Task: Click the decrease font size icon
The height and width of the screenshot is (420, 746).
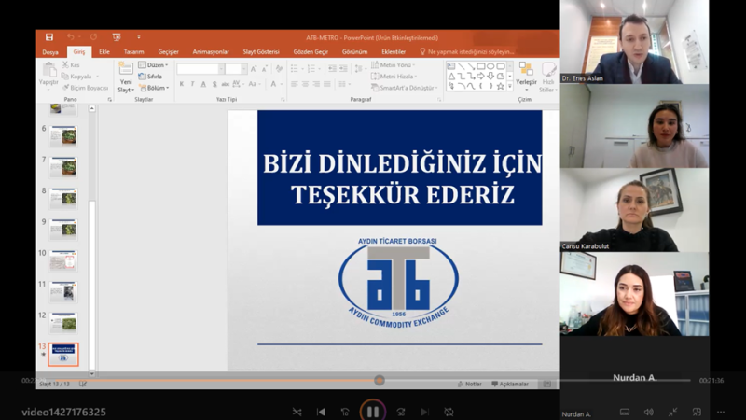Action: [265, 69]
